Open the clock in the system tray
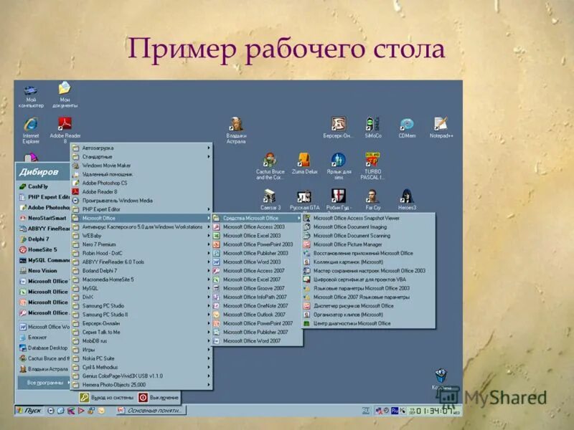Image resolution: width=574 pixels, height=430 pixels. 425,411
